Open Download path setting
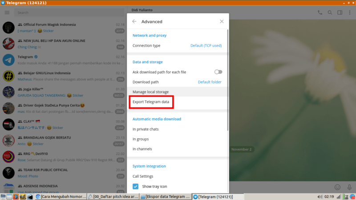 click(x=177, y=82)
